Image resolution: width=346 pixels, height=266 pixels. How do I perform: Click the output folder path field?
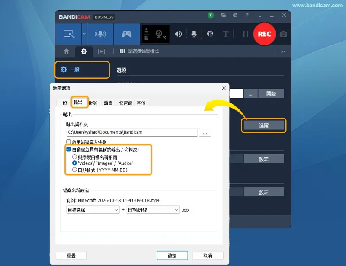tap(132, 132)
